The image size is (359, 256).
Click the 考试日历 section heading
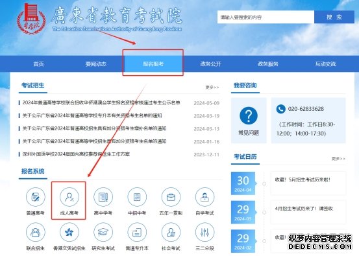tap(245, 157)
